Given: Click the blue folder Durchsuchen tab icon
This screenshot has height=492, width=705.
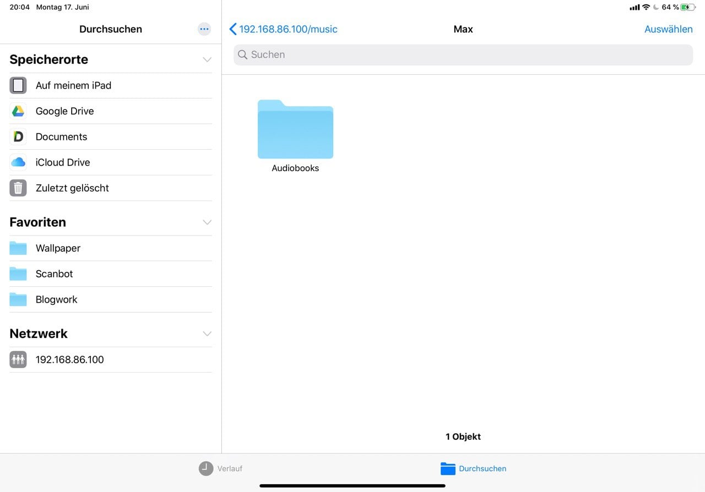Looking at the screenshot, I should [x=448, y=468].
